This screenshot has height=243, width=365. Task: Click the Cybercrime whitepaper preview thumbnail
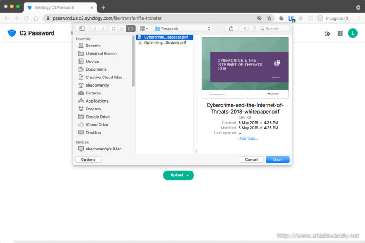245,68
